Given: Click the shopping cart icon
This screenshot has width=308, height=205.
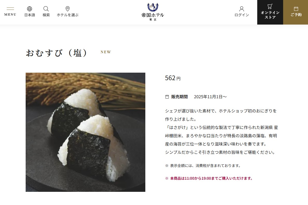Looking at the screenshot, I should (270, 6).
